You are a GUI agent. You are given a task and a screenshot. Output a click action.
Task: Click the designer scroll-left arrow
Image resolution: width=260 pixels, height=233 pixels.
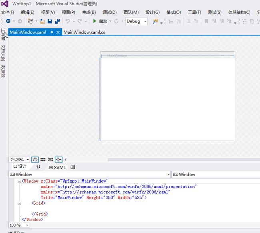66,160
